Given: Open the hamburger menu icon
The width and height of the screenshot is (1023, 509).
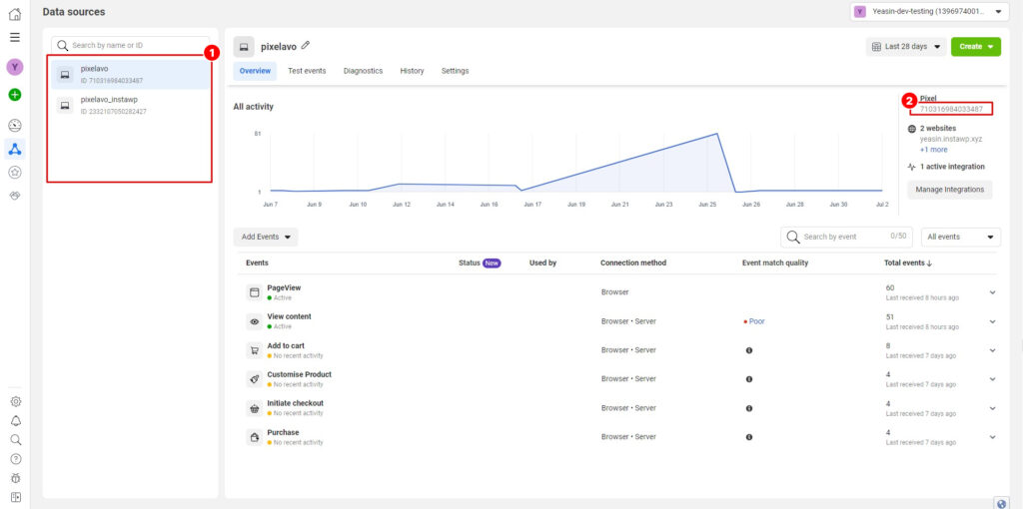Looking at the screenshot, I should click(x=15, y=37).
